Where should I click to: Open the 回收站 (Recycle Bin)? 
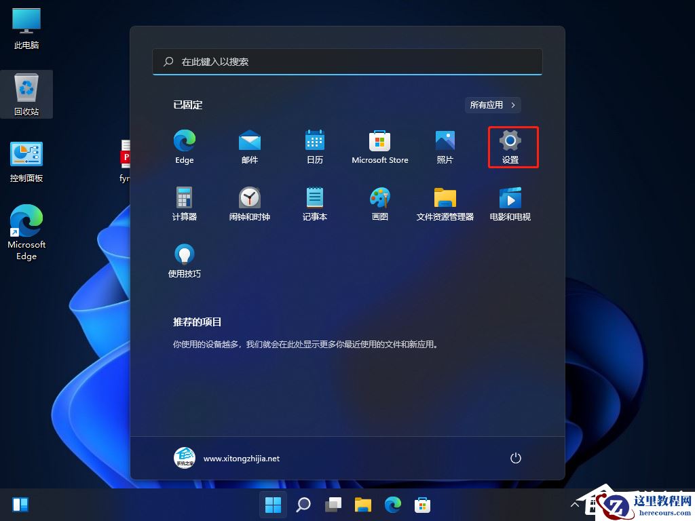pyautogui.click(x=27, y=94)
